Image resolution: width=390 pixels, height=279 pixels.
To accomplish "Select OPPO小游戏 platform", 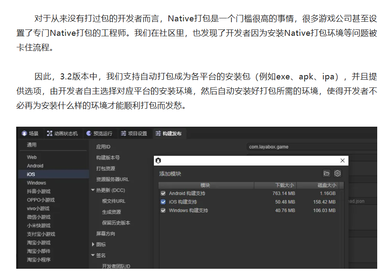I will [54, 200].
